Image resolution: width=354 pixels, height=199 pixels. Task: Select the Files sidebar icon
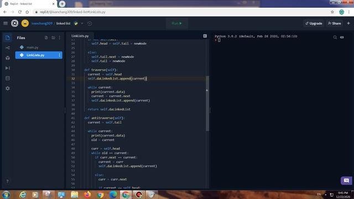[x=7, y=38]
